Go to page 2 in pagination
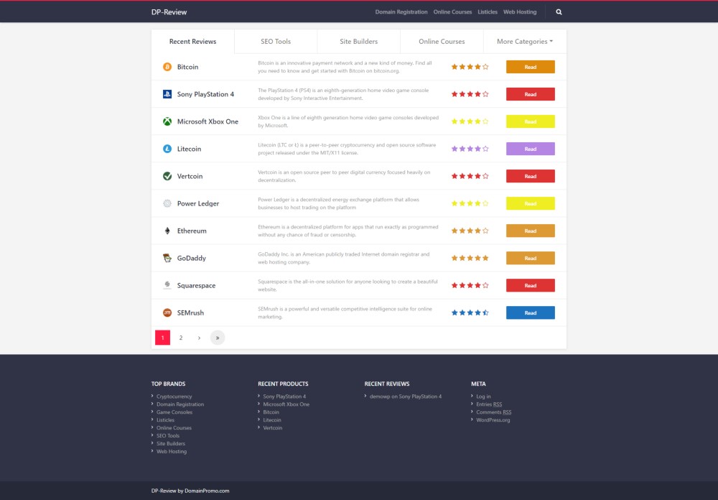This screenshot has width=718, height=500. [181, 338]
